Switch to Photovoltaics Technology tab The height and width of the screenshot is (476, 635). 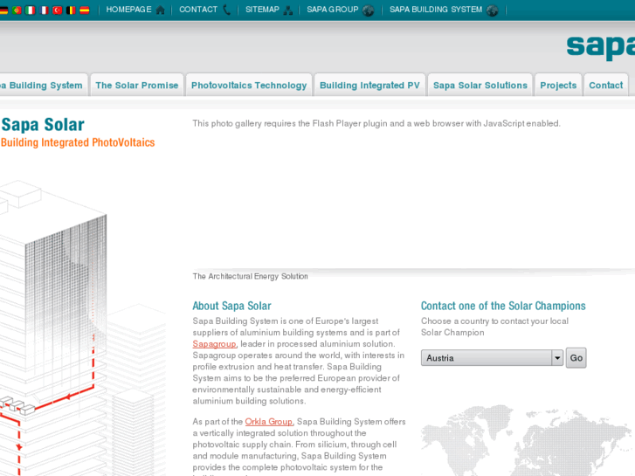pyautogui.click(x=249, y=85)
